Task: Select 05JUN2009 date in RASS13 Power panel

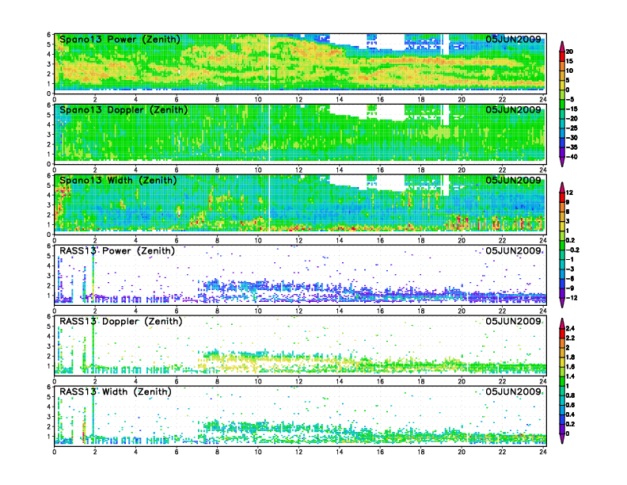Action: (513, 251)
